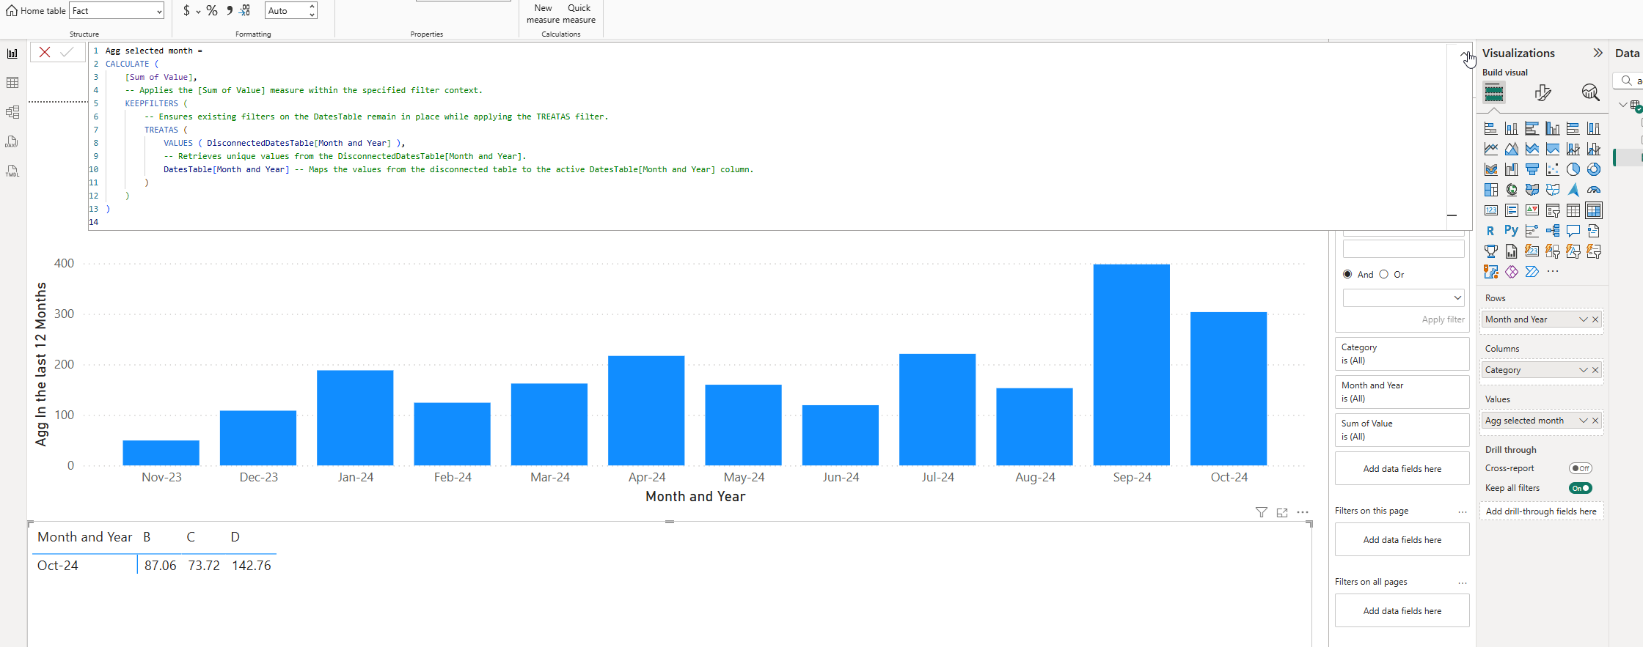1643x647 pixels.
Task: Select the pie chart visual
Action: click(1573, 169)
